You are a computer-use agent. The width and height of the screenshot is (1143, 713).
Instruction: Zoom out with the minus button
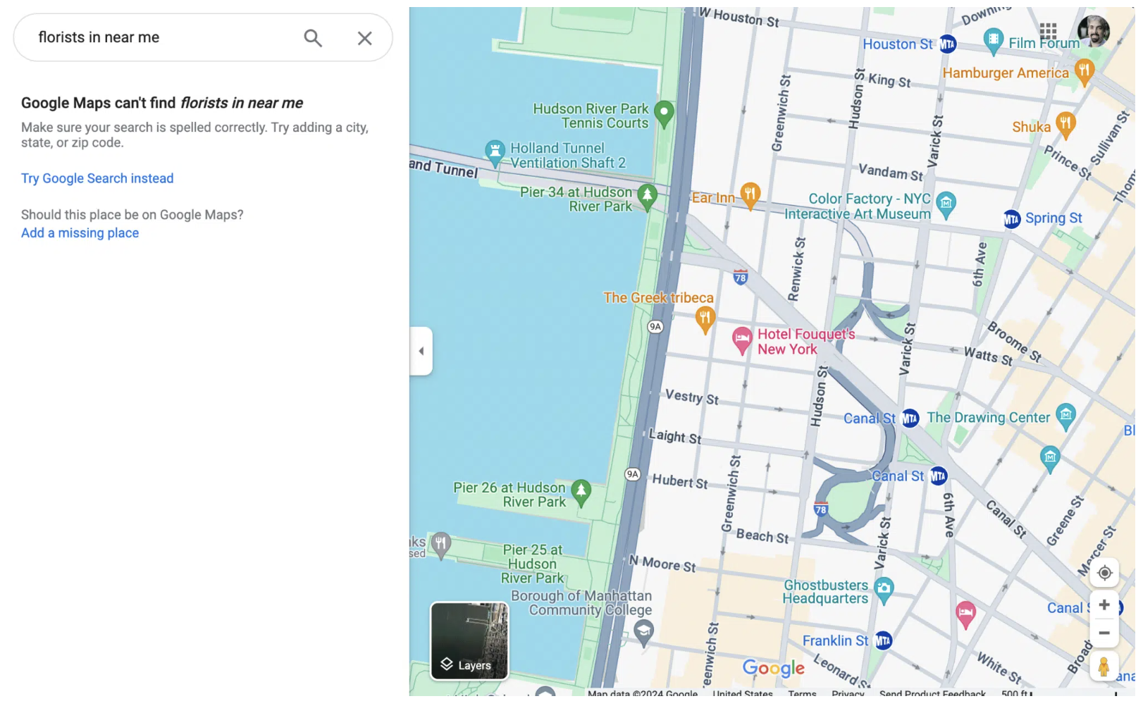(x=1104, y=633)
